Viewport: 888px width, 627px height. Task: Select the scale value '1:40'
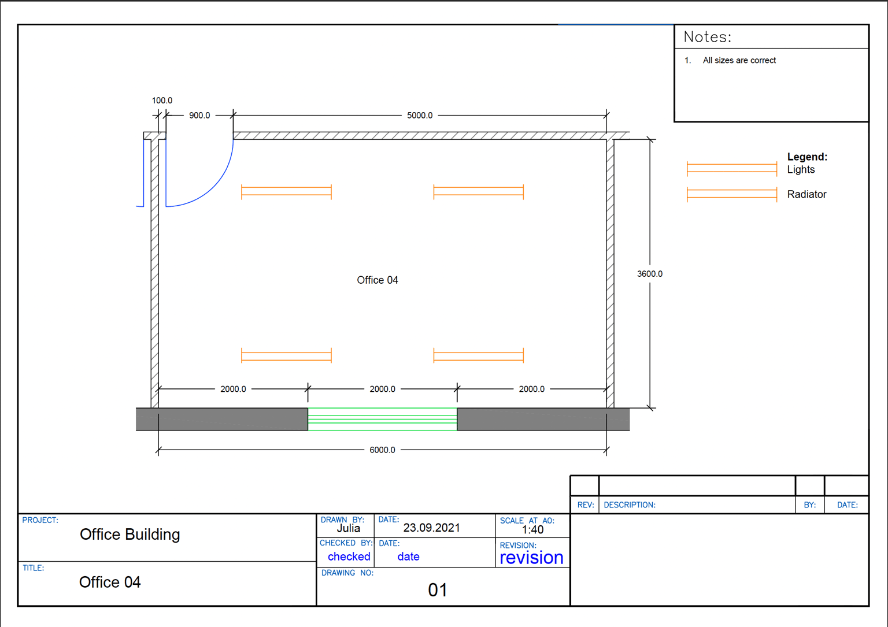(532, 530)
